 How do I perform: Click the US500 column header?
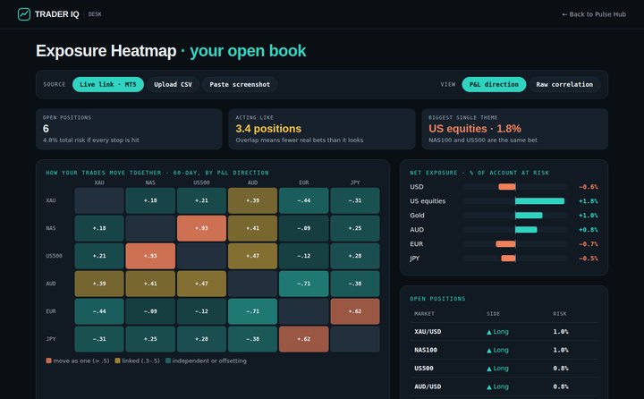tap(201, 183)
